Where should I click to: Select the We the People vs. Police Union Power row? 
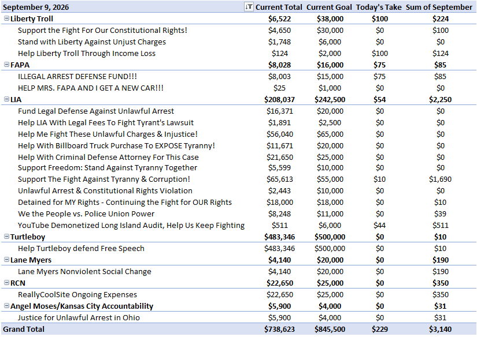238,214
